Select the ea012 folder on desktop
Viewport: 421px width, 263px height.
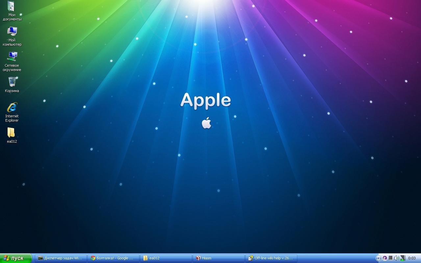click(12, 133)
